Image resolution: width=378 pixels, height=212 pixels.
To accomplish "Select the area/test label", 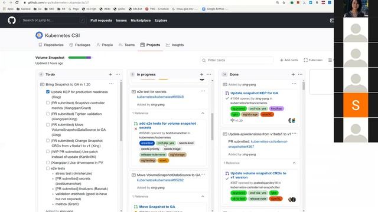I will click(x=147, y=143).
